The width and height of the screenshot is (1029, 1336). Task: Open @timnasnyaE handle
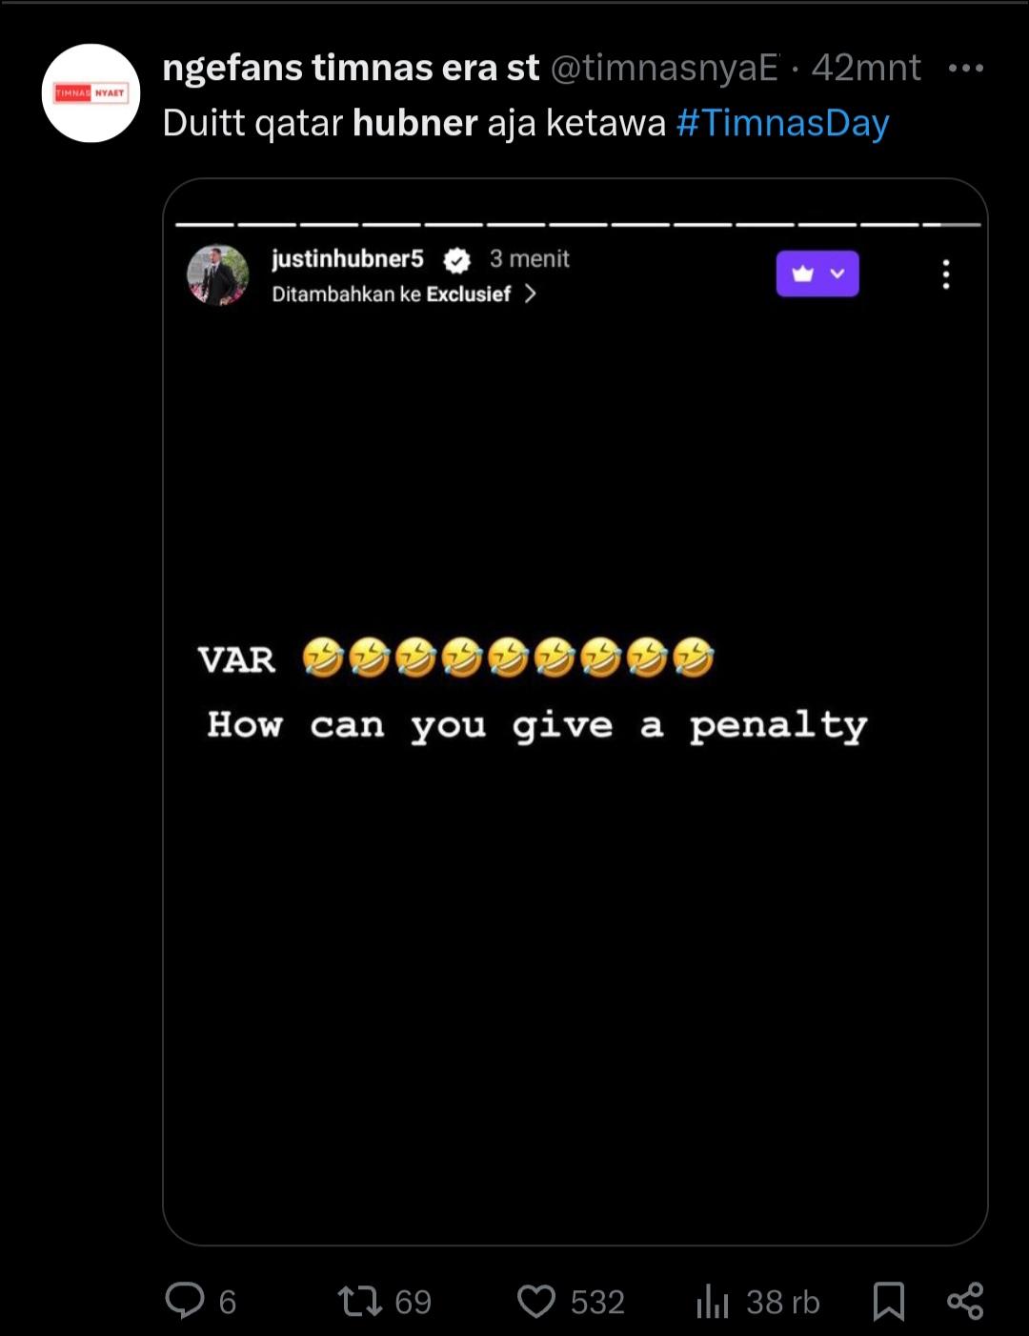click(x=665, y=68)
